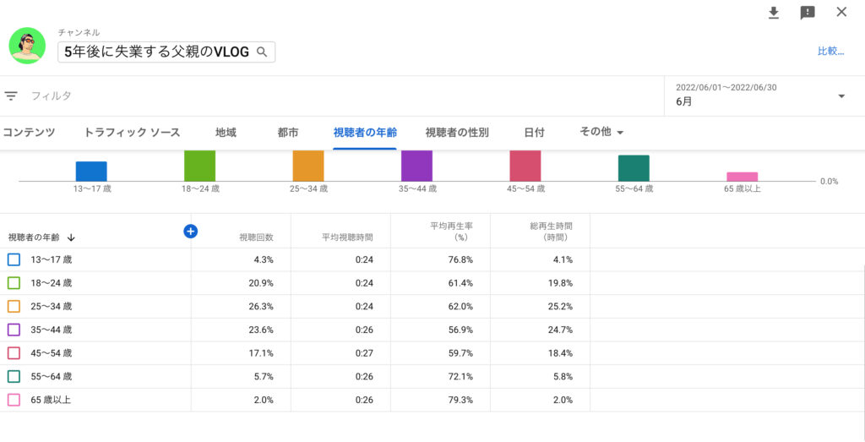Viewport: 865px width, 442px height.
Task: Toggle the 25〜34 歳 checkbox
Action: coord(14,306)
